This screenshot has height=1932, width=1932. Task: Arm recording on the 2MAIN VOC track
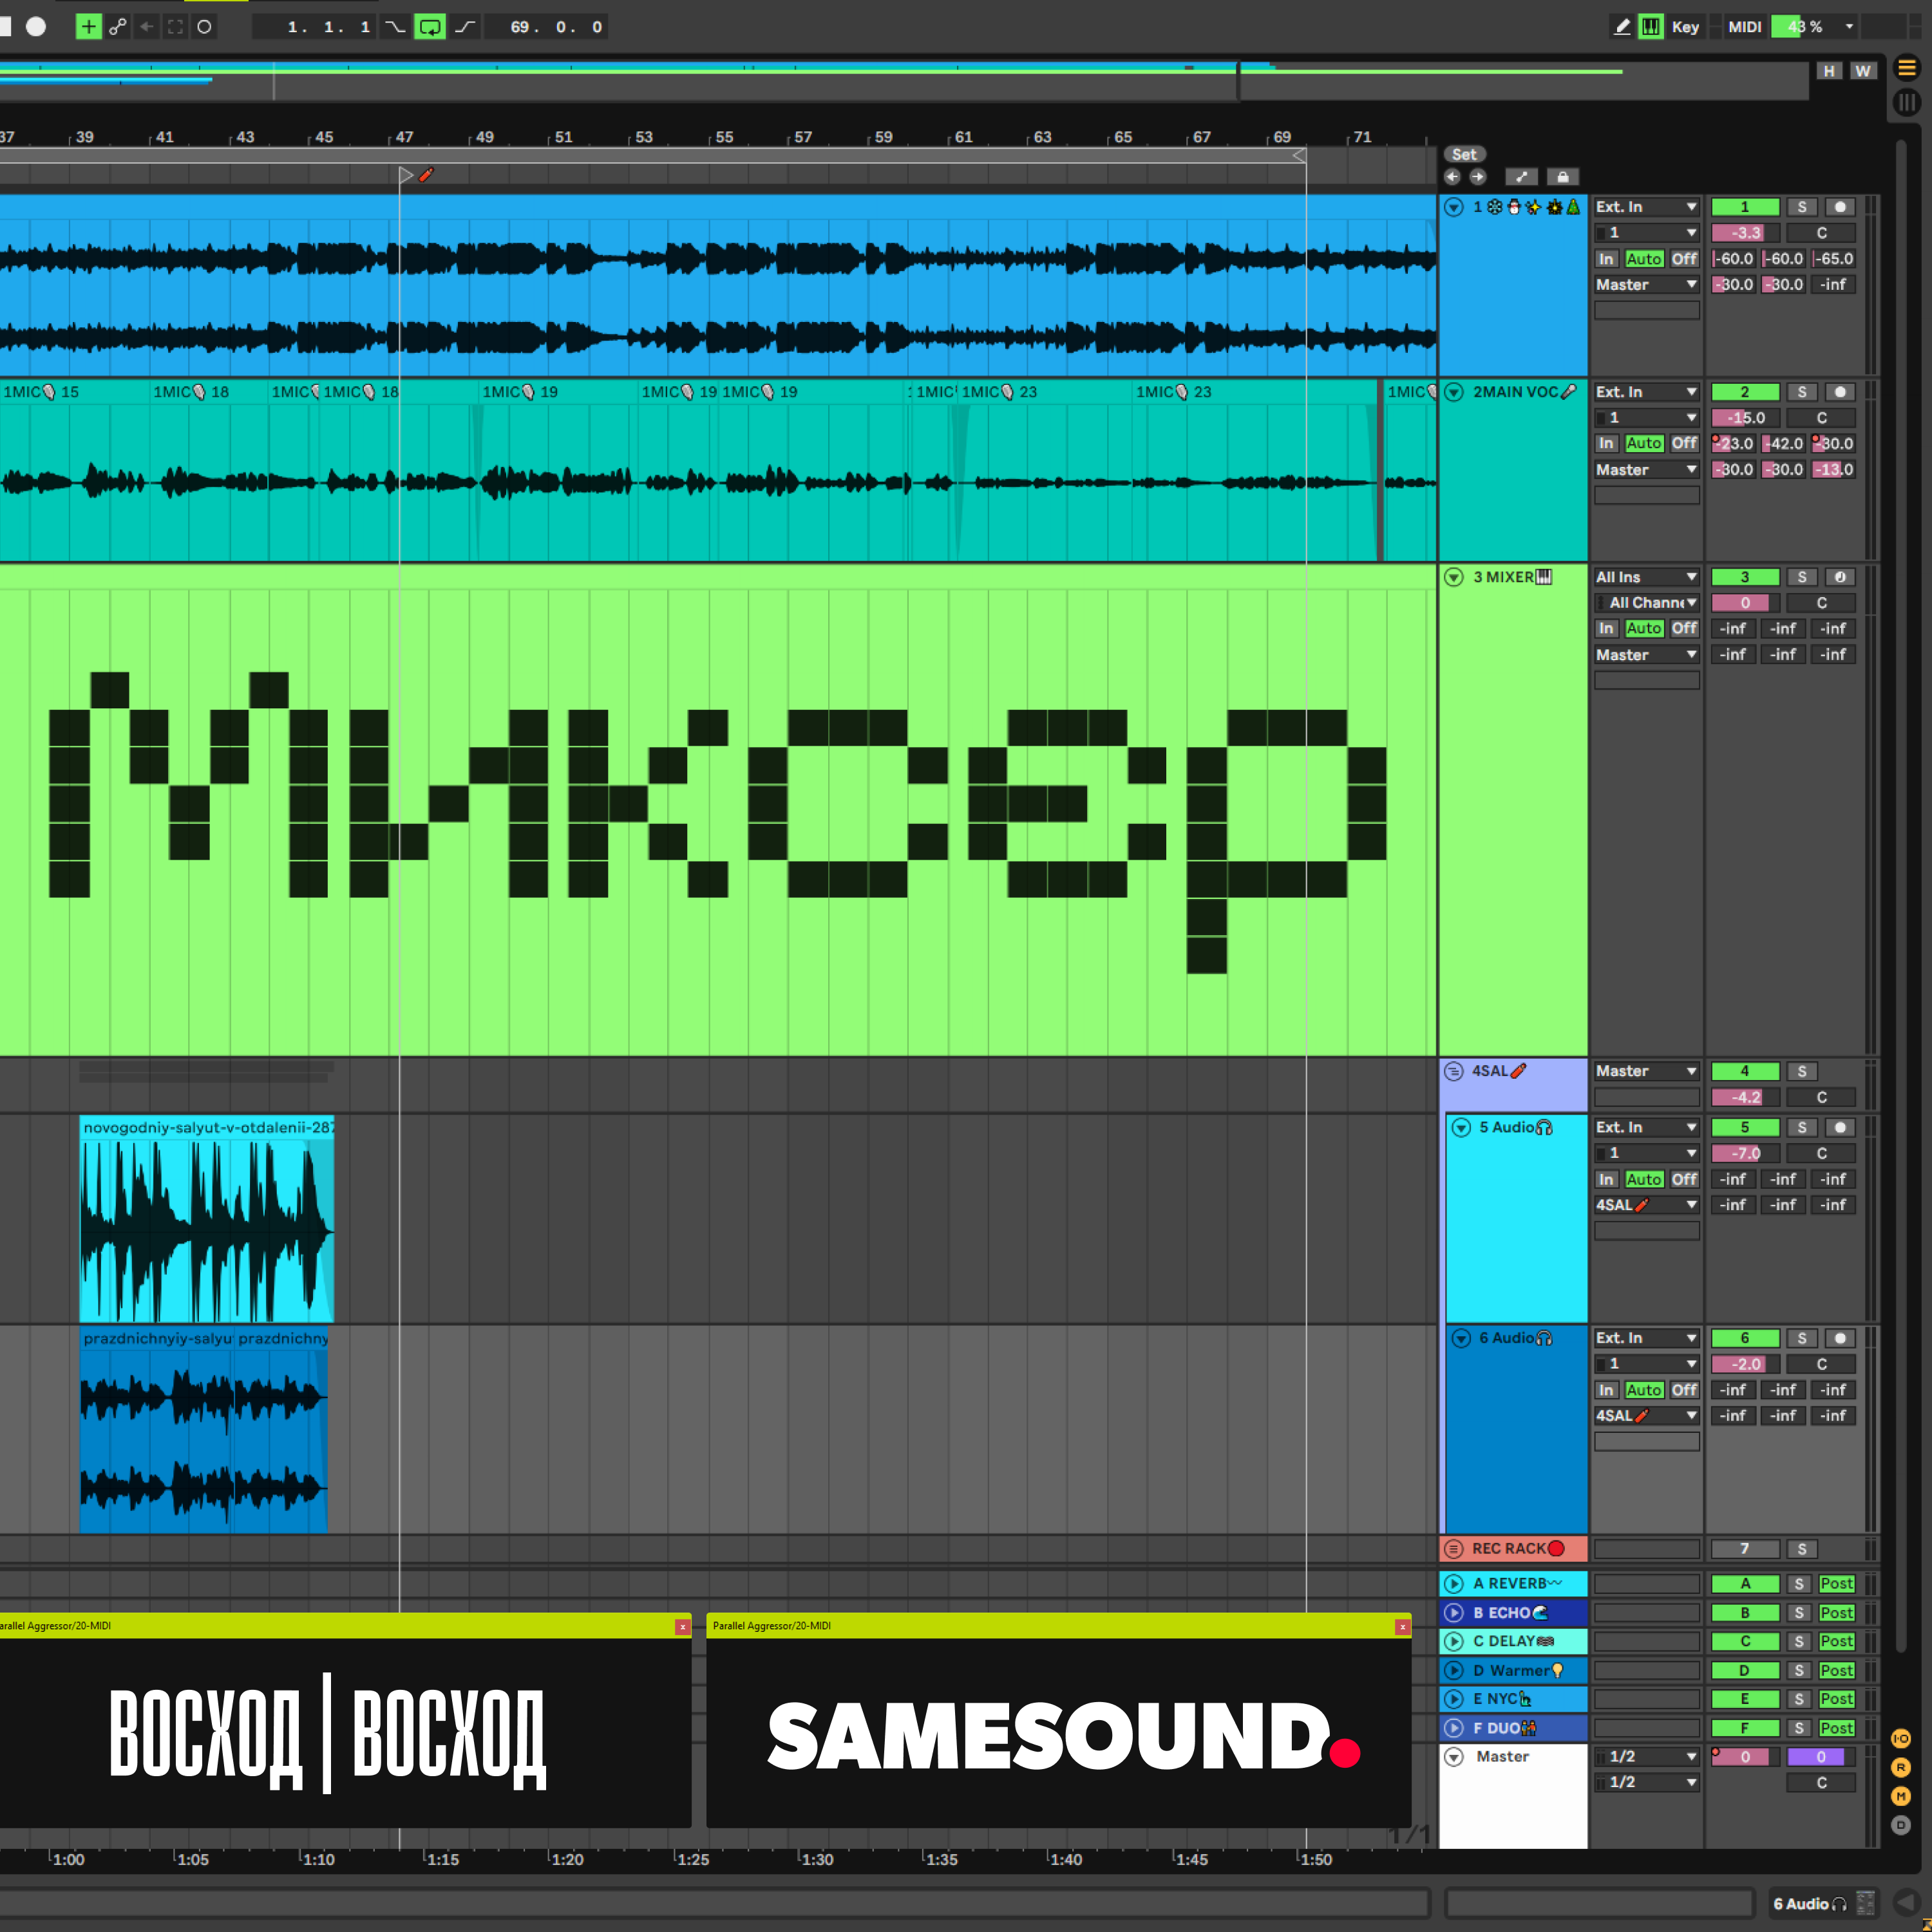tap(1840, 391)
